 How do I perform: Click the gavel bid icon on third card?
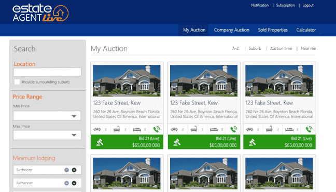[252, 142]
